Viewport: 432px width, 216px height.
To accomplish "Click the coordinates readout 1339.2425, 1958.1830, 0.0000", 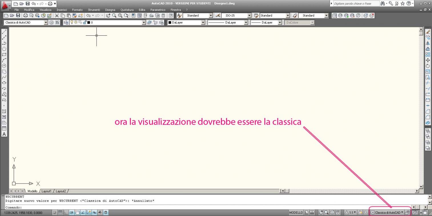I will coord(23,213).
